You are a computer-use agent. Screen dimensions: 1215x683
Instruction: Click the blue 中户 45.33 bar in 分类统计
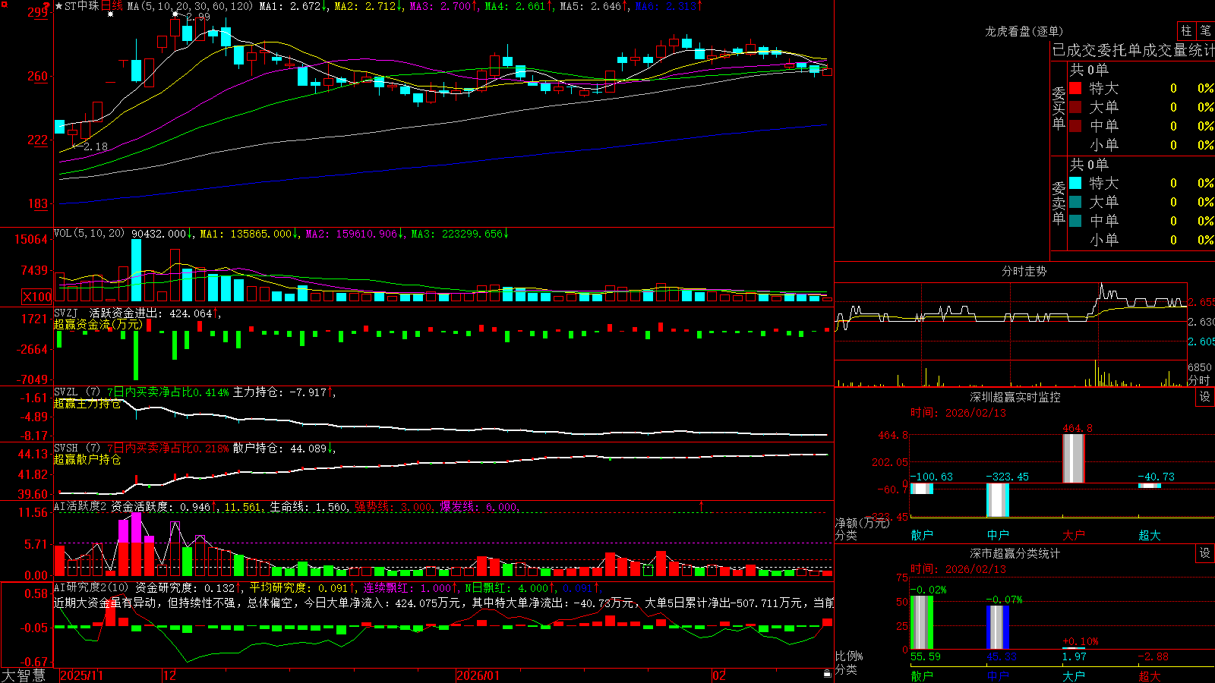(998, 627)
